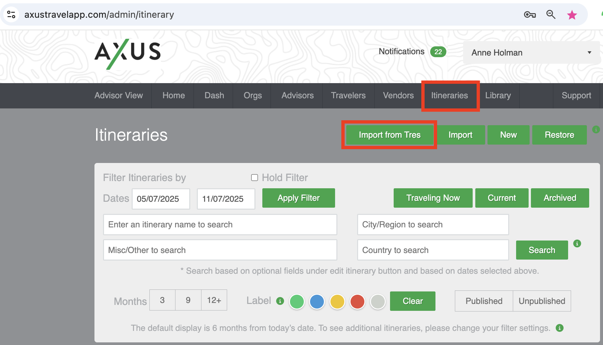Open the green notifications count badge

tap(438, 52)
